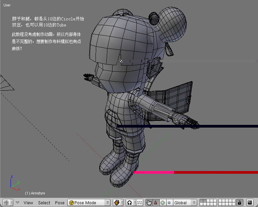This screenshot has width=258, height=207.
Task: Click the 3D cursor on the helmet
Action: 121,61
